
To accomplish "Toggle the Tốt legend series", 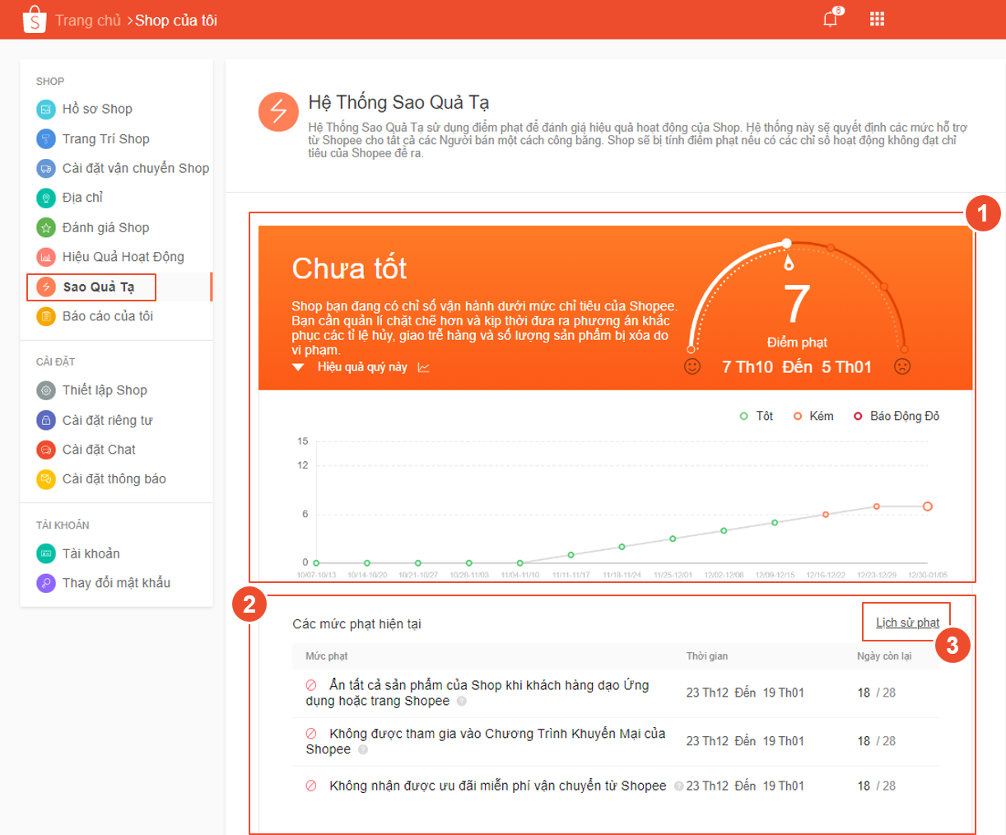I will coord(757,416).
